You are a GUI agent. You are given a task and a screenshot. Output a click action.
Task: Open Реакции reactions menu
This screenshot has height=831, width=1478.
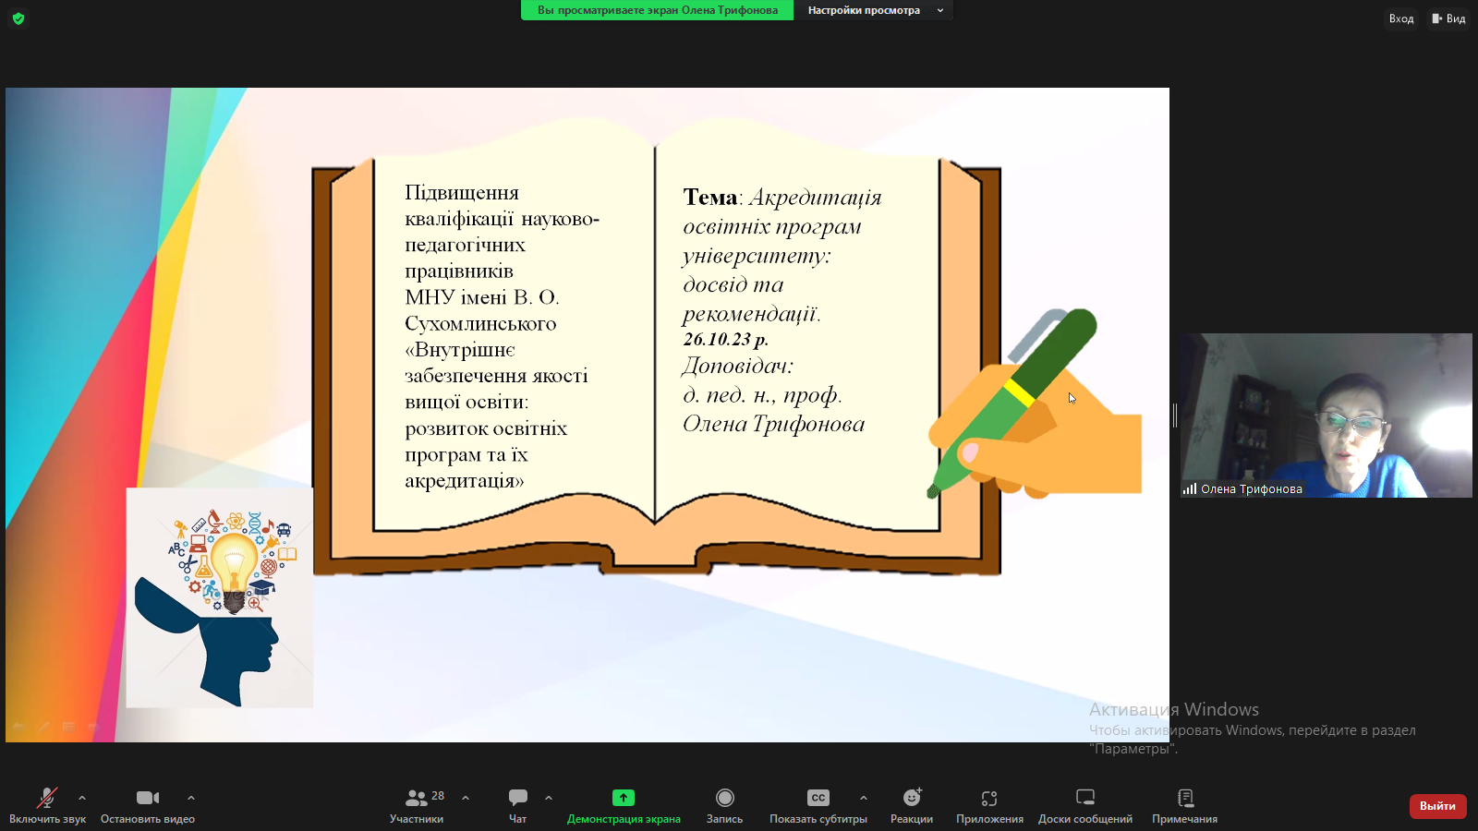coord(912,805)
